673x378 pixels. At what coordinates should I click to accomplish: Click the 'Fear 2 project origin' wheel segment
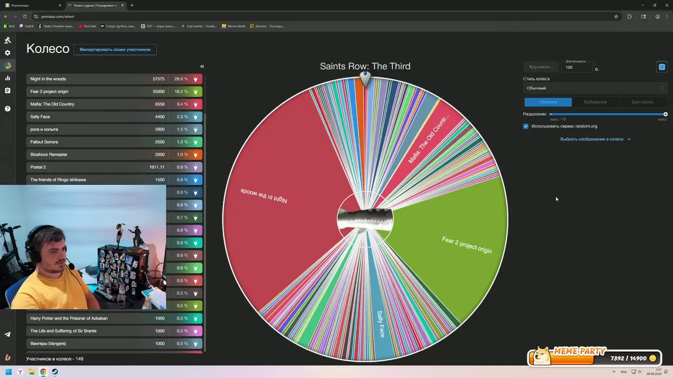(467, 245)
